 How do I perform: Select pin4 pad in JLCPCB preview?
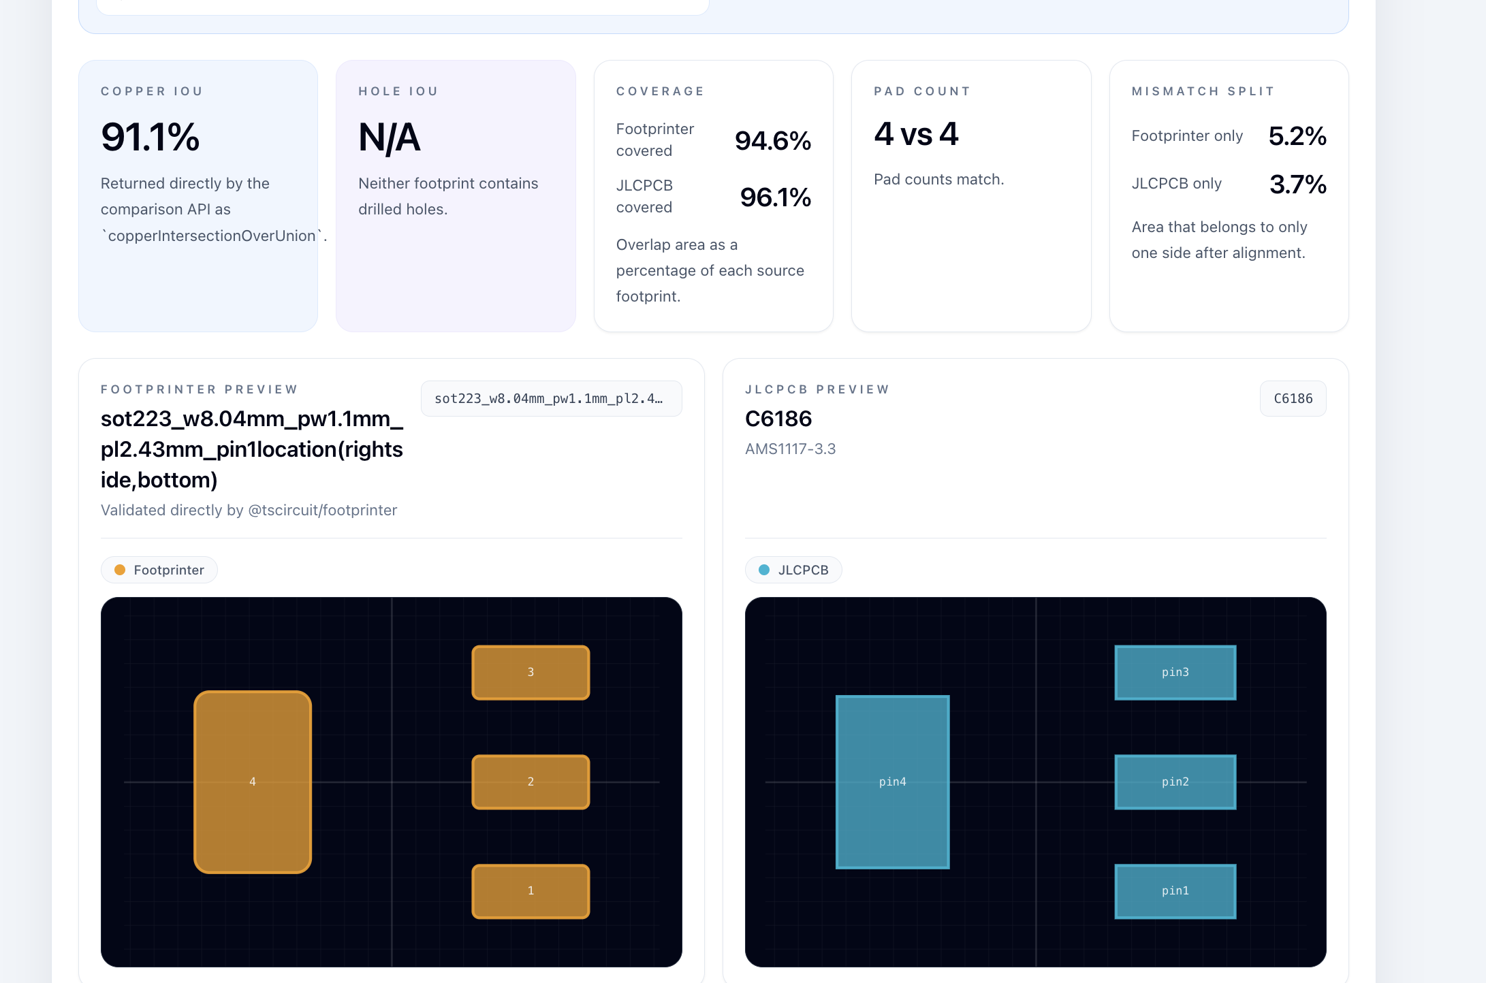click(x=893, y=781)
